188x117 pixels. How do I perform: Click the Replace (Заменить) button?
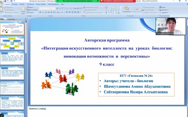tap(164, 10)
